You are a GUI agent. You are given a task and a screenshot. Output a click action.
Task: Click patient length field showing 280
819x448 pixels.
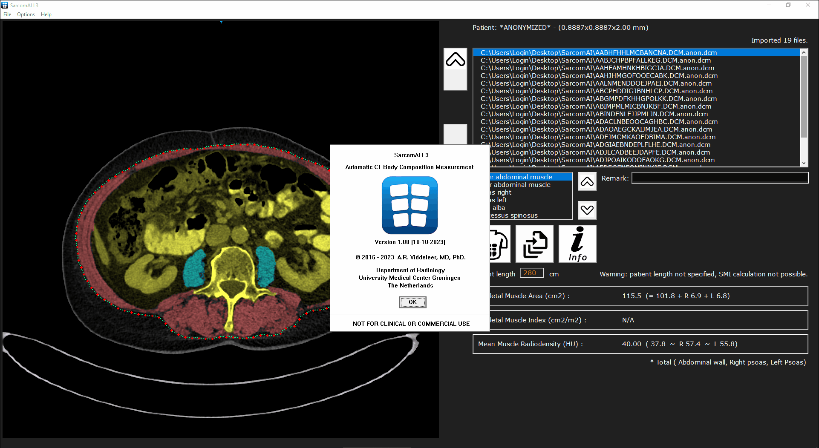tap(532, 273)
